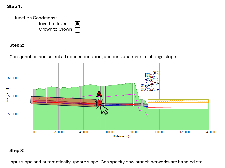Image resolution: width=225 pixels, height=168 pixels.
Task: Click the yellow hatched band at the outlet
Action: (178, 101)
